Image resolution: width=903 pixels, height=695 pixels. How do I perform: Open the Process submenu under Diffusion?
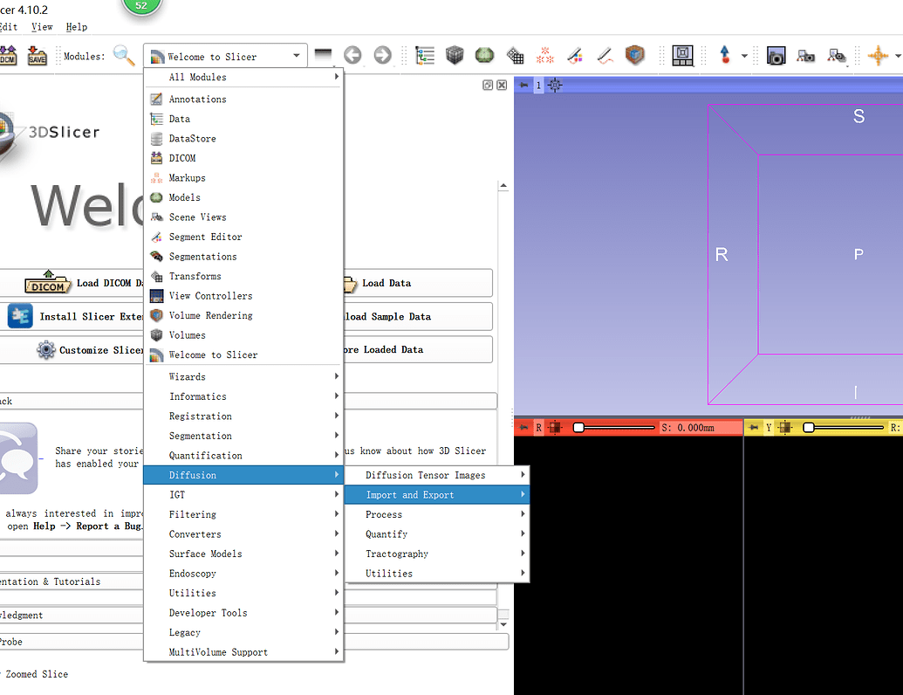pyautogui.click(x=436, y=514)
